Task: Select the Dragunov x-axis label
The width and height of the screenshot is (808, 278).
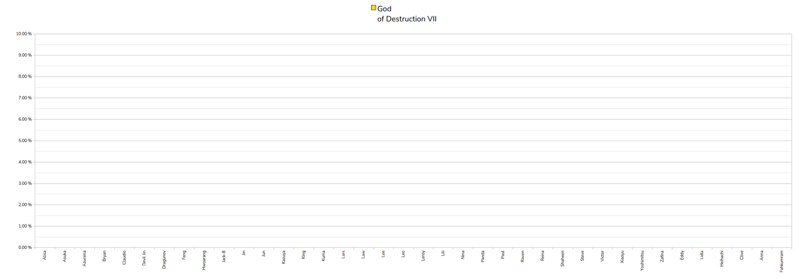Action: (x=164, y=259)
